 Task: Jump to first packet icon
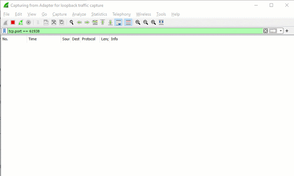[x=102, y=23]
